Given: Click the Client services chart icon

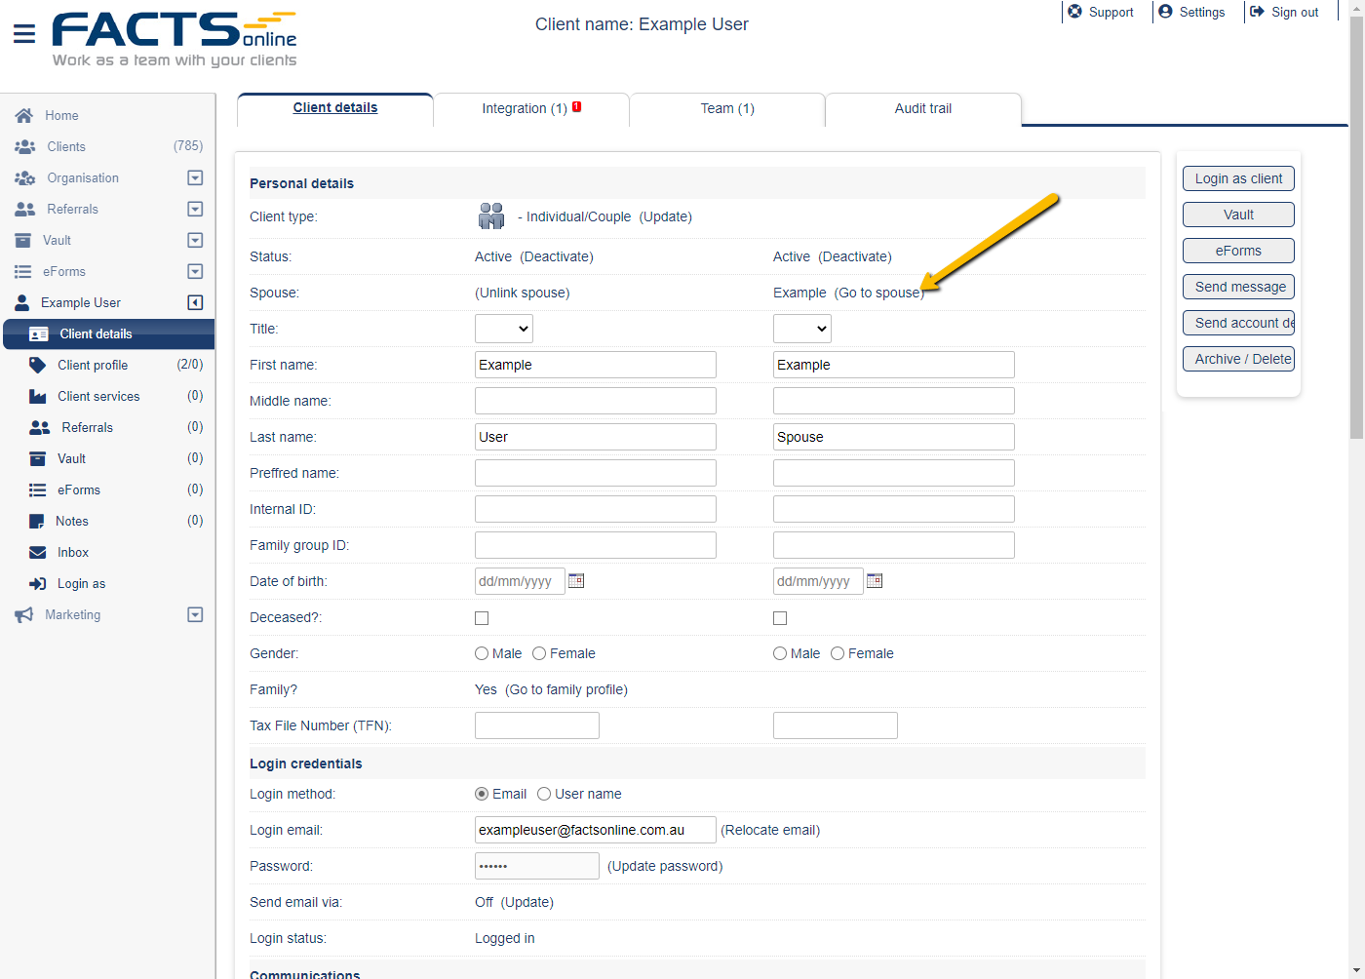Looking at the screenshot, I should [x=37, y=396].
